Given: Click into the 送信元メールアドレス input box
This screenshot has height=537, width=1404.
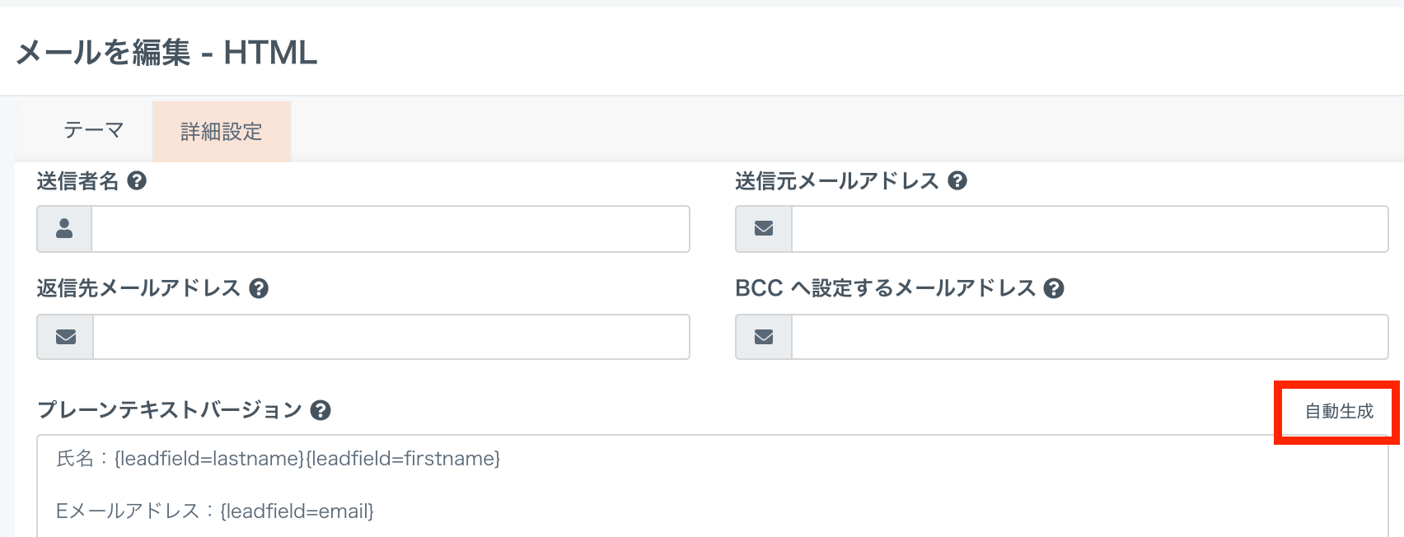Looking at the screenshot, I should [1089, 229].
